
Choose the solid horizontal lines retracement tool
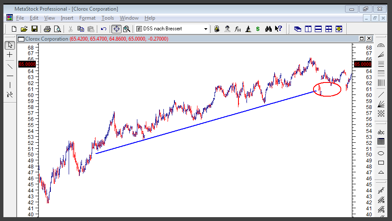[381, 64]
